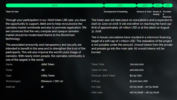Click the Advisors & Team label
Viewport: 177px width, 100px height.
(144, 12)
